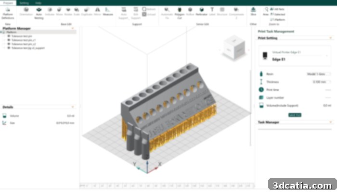Screen dimensions: 337x192
Task: Select the Perforator tool
Action: [201, 12]
